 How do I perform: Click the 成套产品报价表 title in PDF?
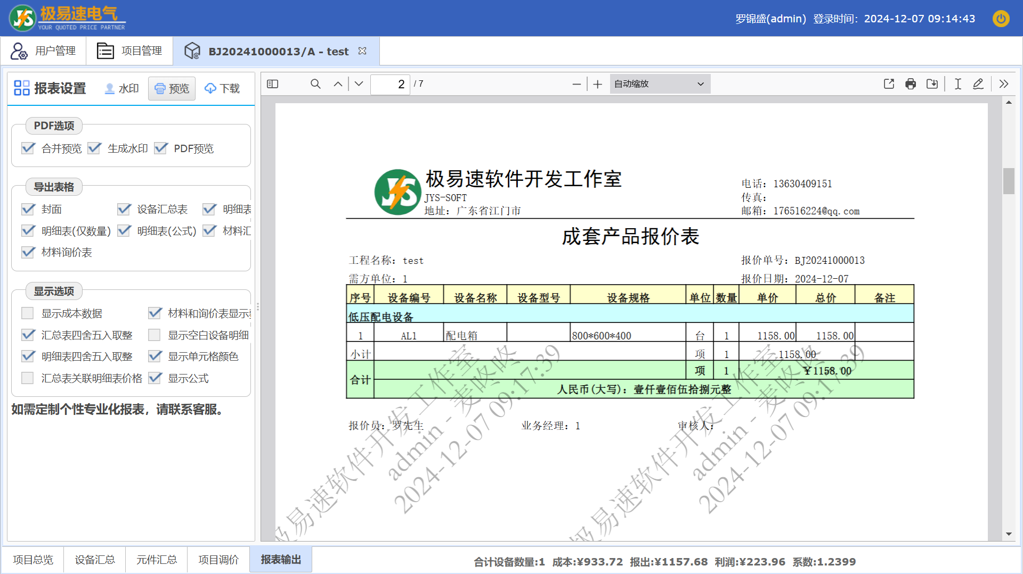pyautogui.click(x=630, y=237)
